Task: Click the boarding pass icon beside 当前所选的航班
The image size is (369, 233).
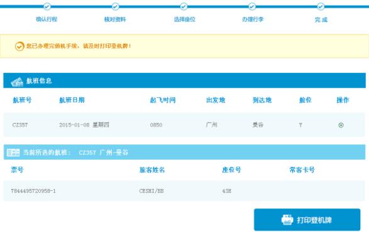Action: pyautogui.click(x=13, y=153)
